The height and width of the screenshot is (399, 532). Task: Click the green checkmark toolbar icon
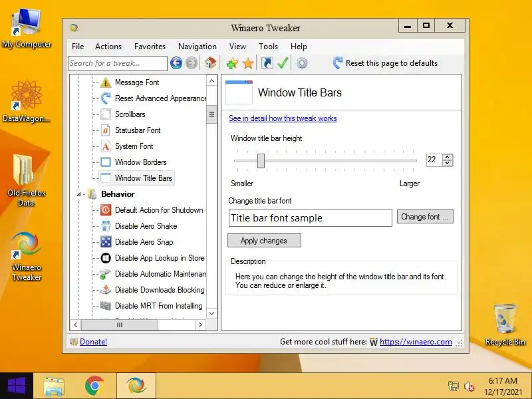click(283, 63)
